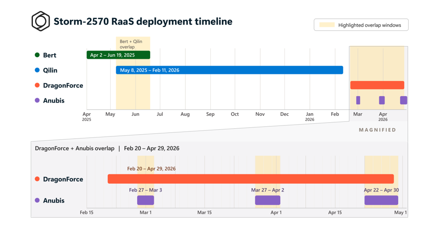Viewport: 438px width, 229px height.
Task: Click the 'Mar 27 – Apr 2' date label
Action: [267, 190]
